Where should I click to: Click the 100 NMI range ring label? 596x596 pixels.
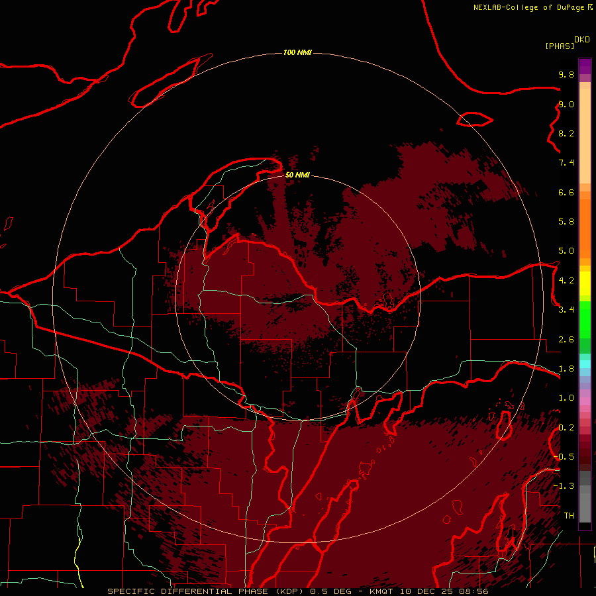297,52
